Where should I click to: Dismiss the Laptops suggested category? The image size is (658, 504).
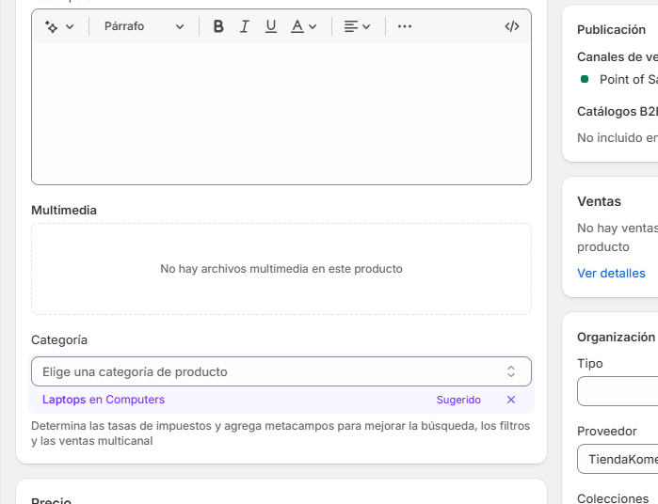tap(511, 400)
